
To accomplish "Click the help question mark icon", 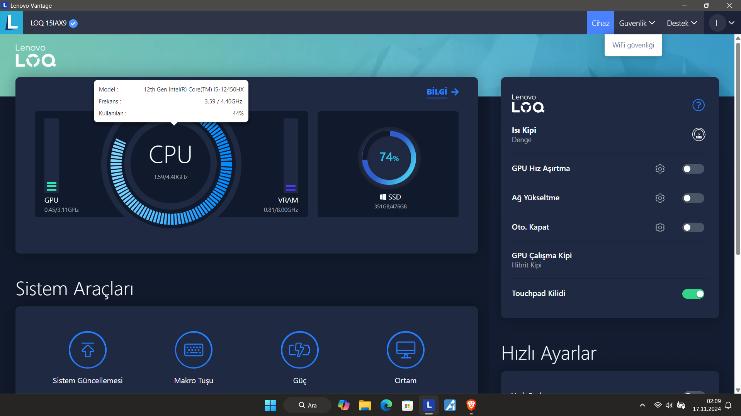I will [698, 105].
